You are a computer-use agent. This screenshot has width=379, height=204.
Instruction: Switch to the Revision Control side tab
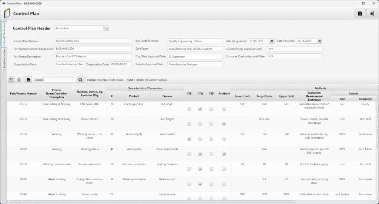click(x=4, y=58)
